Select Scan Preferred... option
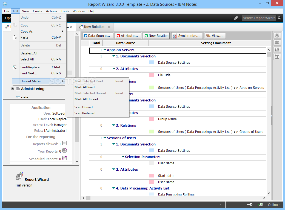Viewport: 285px width, 210px height. pyautogui.click(x=97, y=113)
